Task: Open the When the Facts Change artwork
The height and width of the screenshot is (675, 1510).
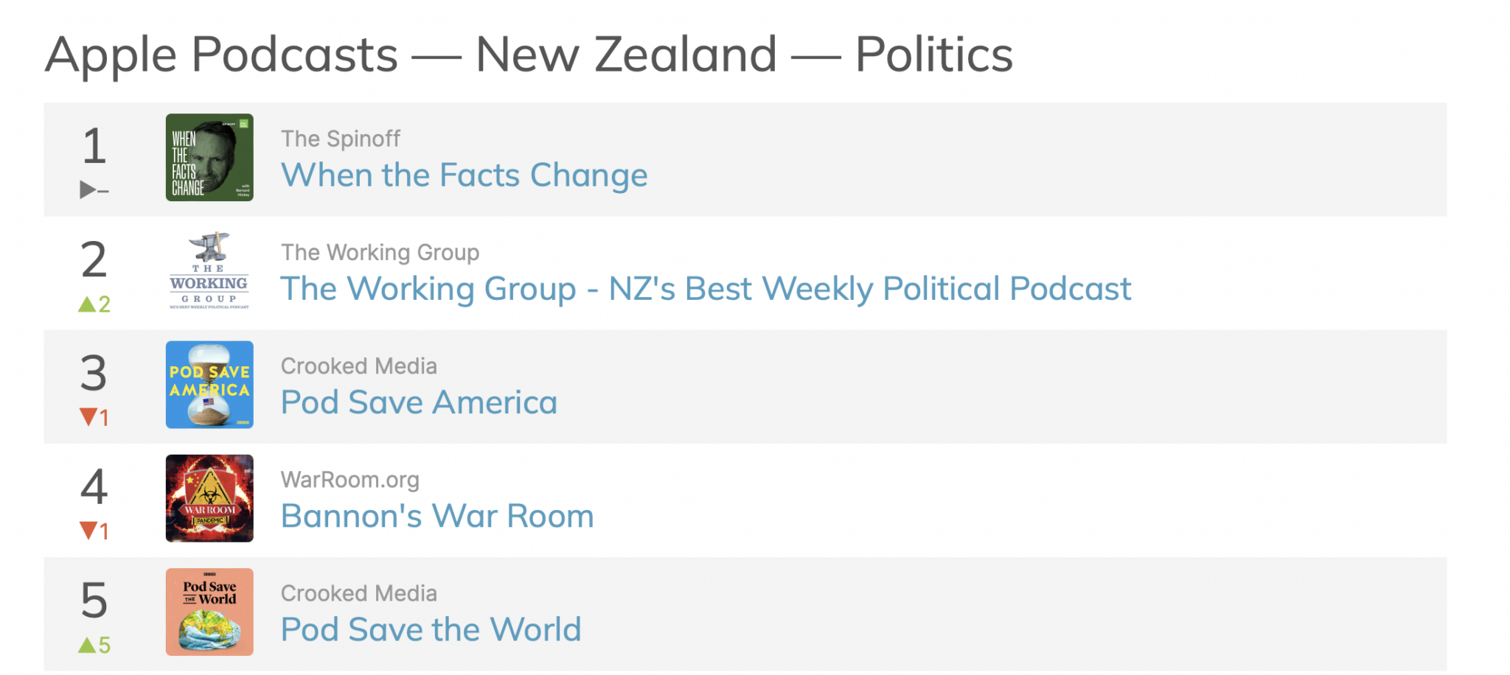Action: click(x=209, y=158)
